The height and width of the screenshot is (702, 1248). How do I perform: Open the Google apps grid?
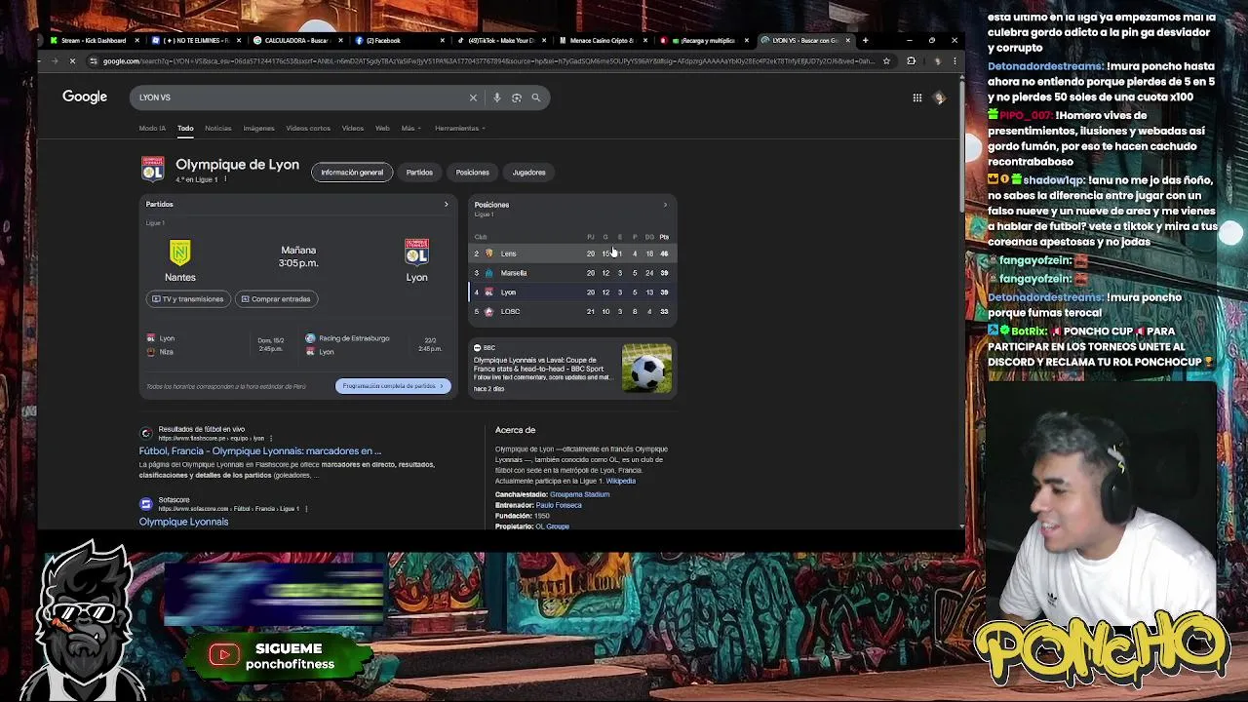(916, 97)
